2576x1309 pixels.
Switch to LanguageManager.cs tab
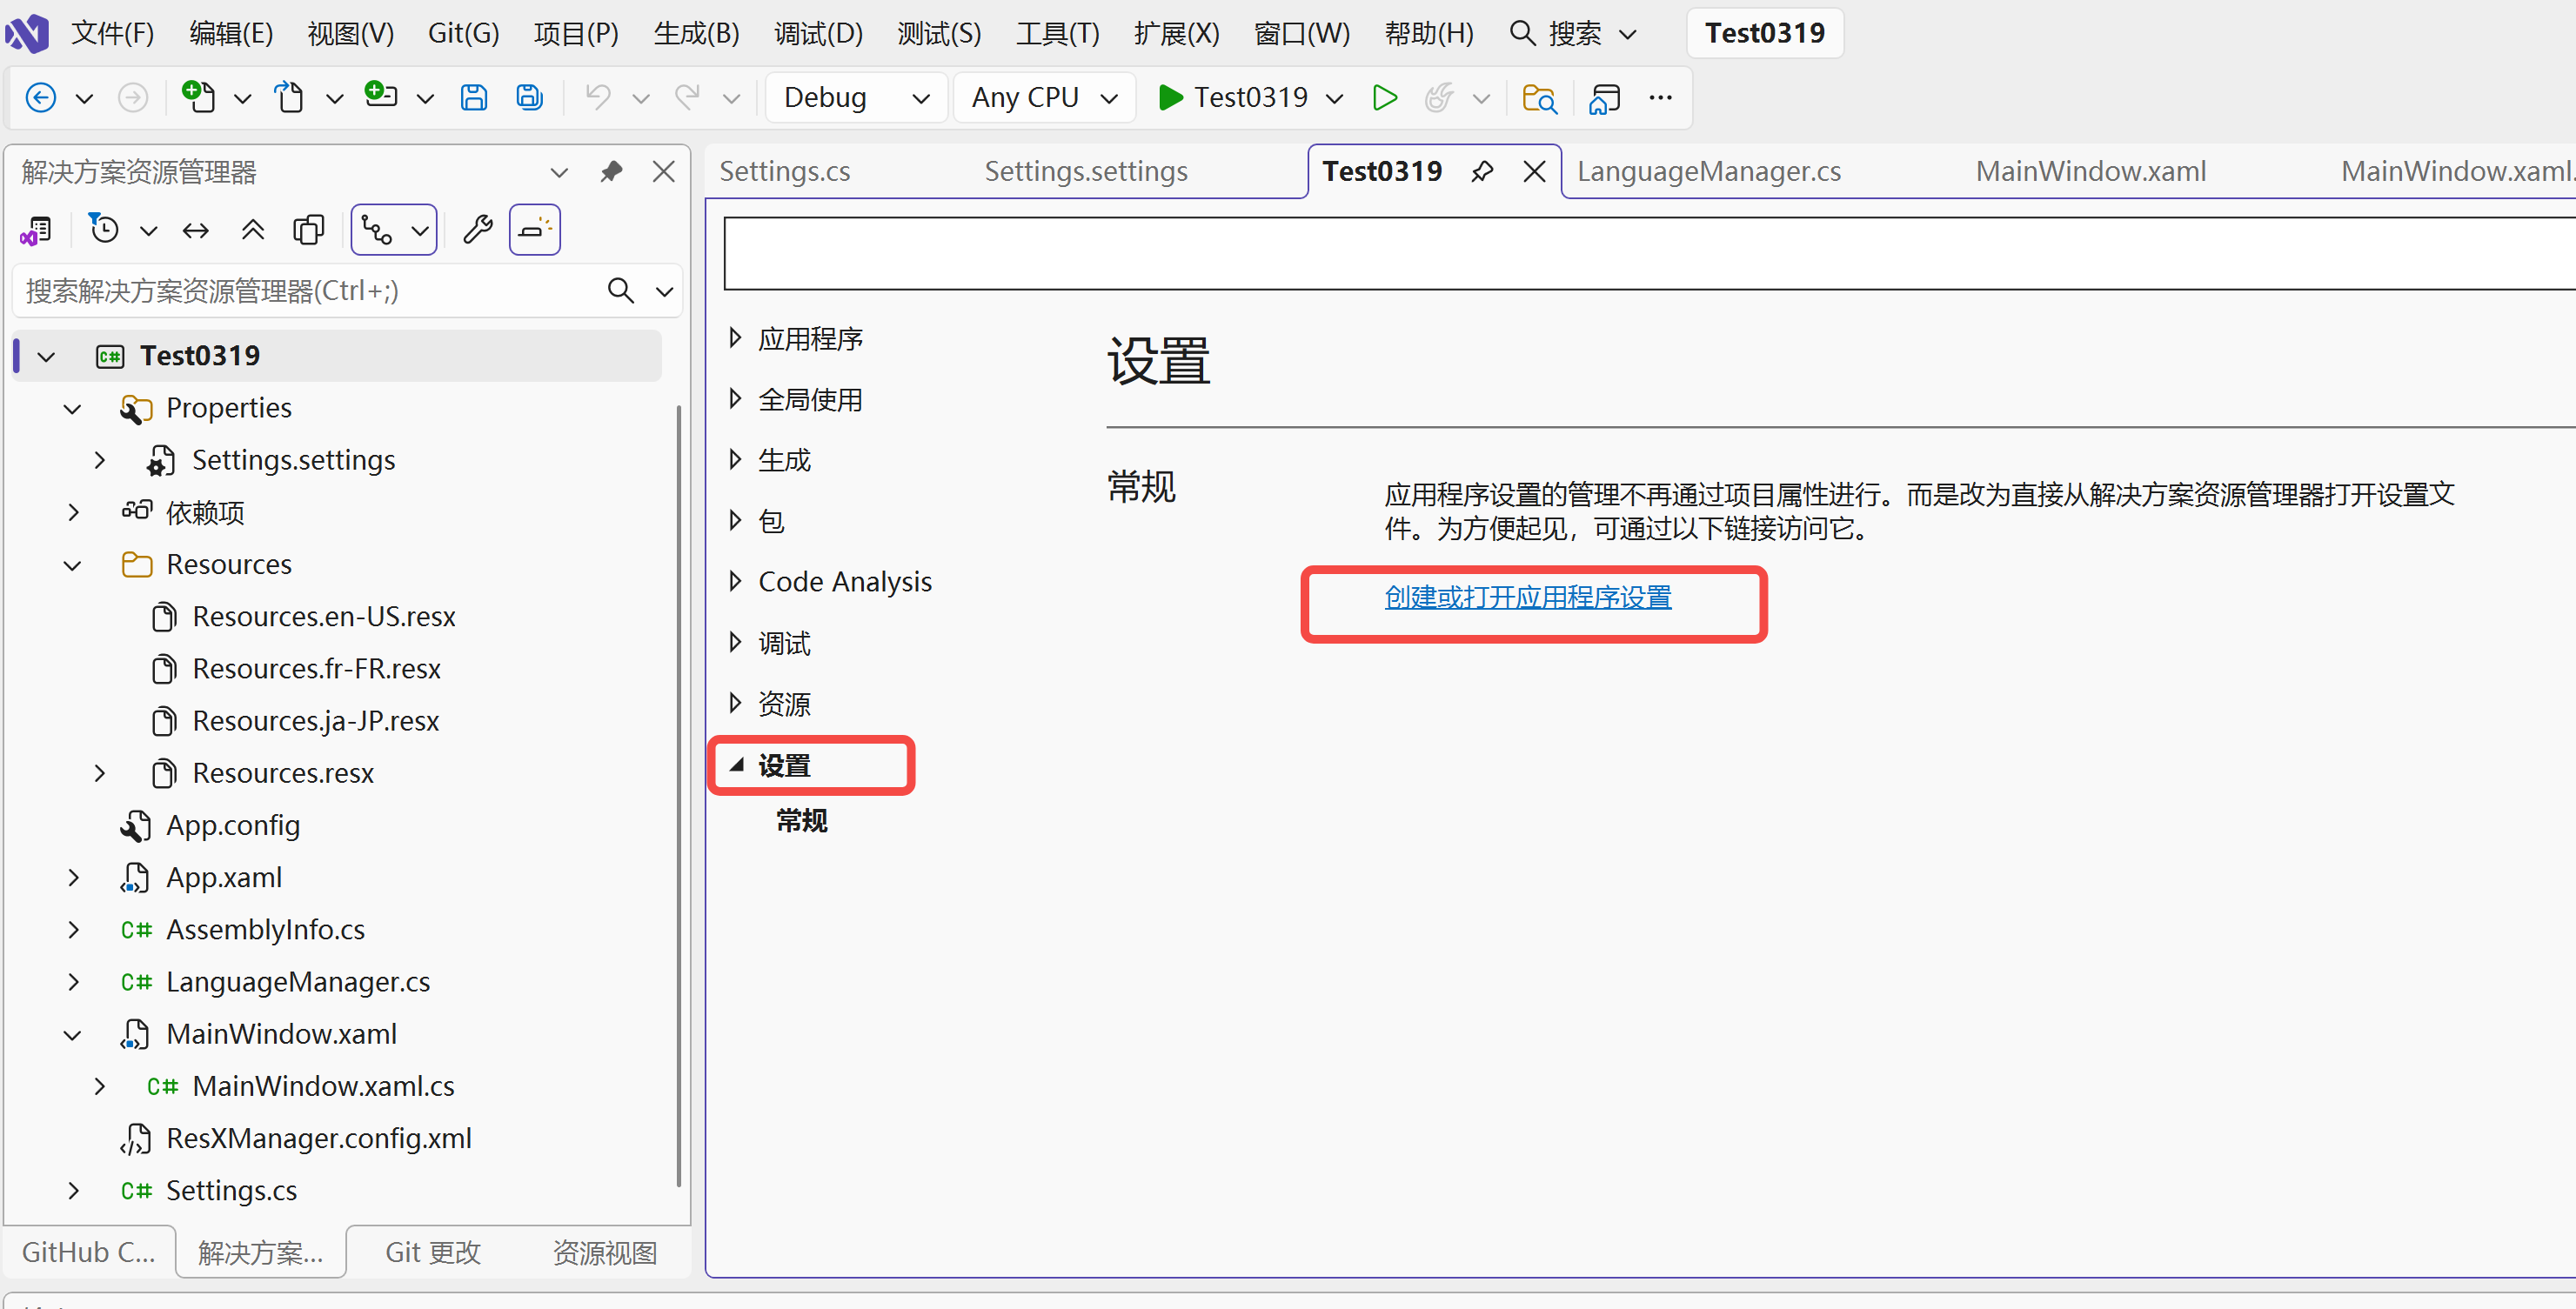pos(1708,172)
